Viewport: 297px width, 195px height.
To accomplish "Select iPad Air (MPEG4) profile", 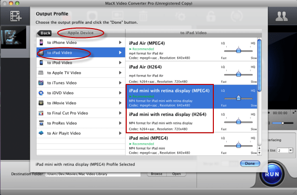I will pyautogui.click(x=191, y=49).
